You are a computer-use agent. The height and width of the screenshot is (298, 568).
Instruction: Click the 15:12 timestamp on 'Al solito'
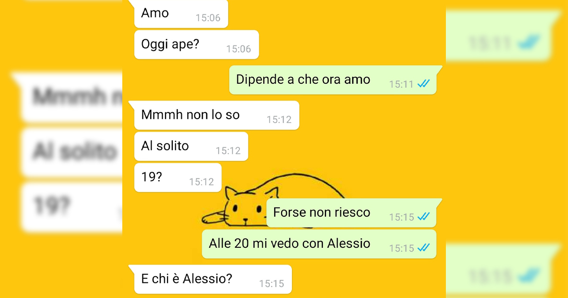[228, 151]
